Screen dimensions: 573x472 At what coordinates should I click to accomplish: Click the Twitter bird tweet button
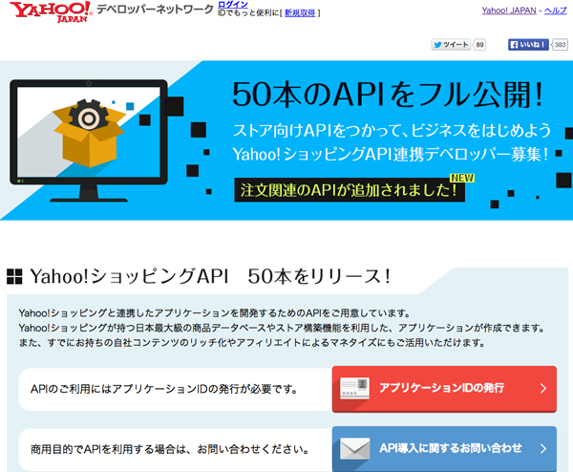[x=452, y=45]
